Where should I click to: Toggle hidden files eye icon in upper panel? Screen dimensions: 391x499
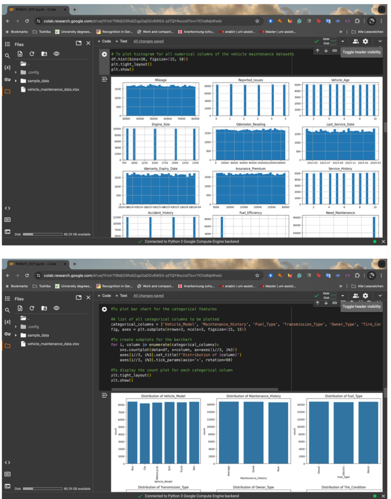pyautogui.click(x=56, y=54)
